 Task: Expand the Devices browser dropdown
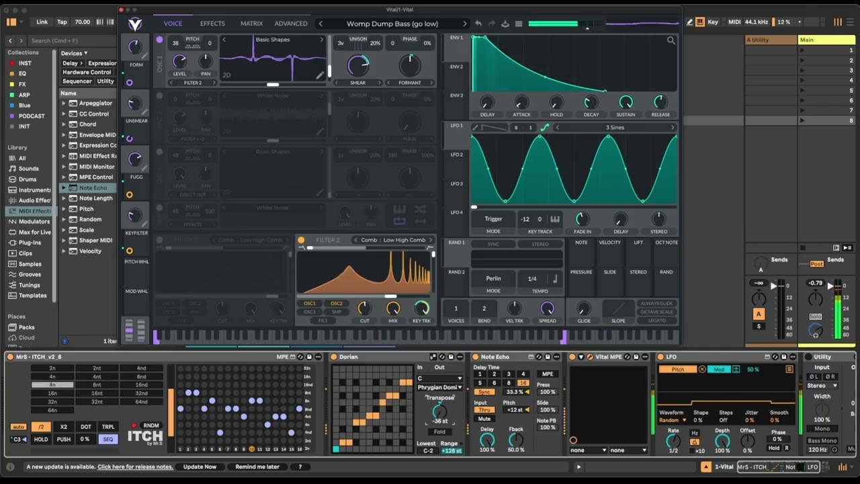[x=75, y=53]
